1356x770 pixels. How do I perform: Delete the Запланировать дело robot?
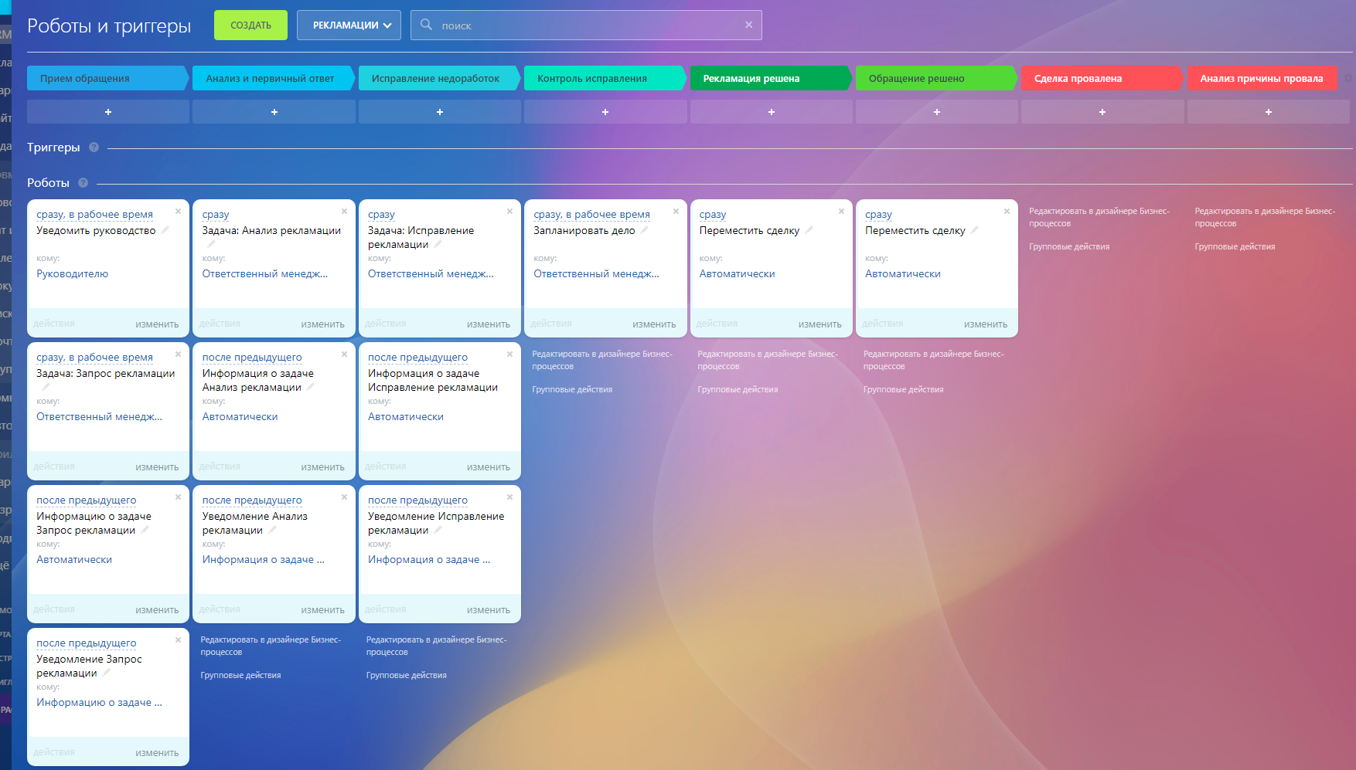click(x=676, y=211)
